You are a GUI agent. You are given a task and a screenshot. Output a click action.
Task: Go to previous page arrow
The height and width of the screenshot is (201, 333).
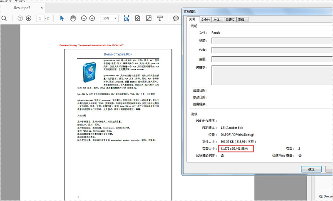point(20,18)
